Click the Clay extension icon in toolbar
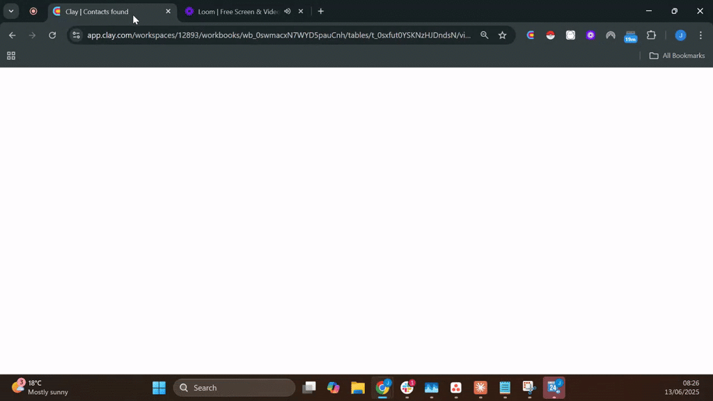The image size is (713, 401). (531, 36)
